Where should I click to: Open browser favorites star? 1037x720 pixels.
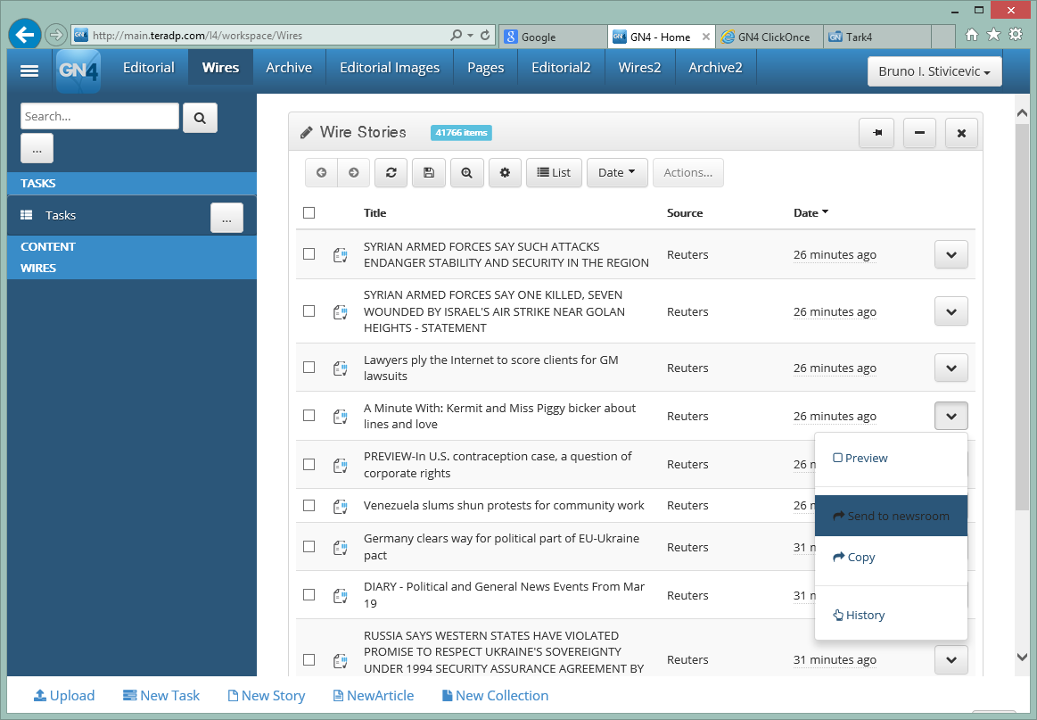pyautogui.click(x=993, y=35)
